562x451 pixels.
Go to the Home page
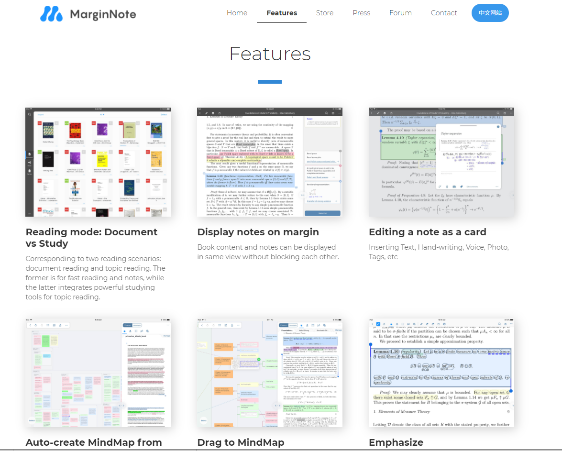click(237, 13)
